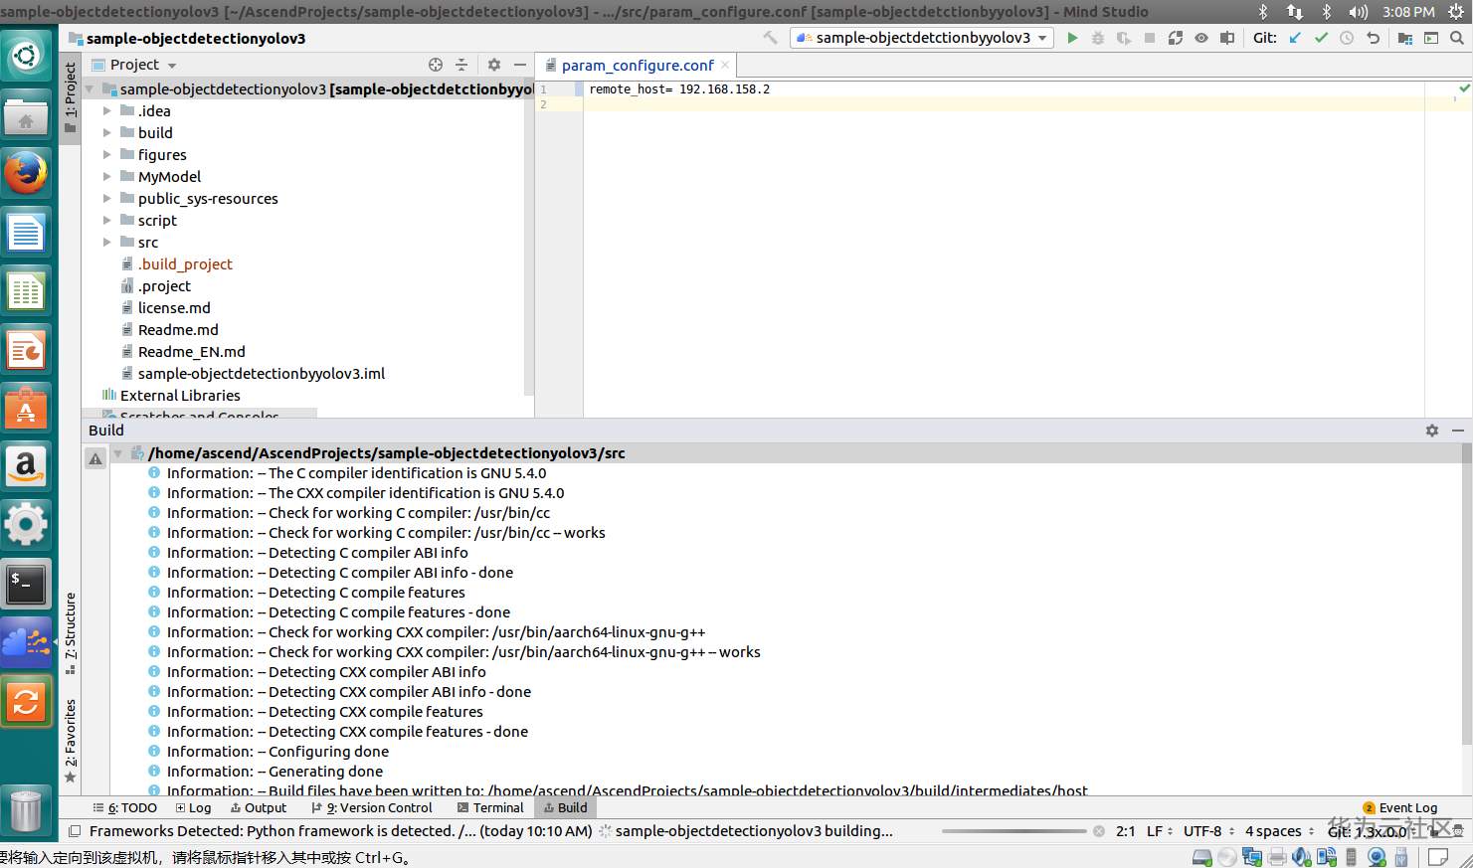The image size is (1473, 868).
Task: Open the Output tool window tab
Action: (x=259, y=808)
